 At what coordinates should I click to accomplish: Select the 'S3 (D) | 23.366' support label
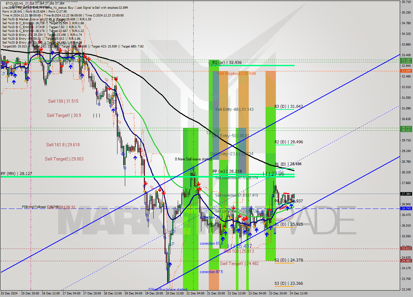pyautogui.click(x=289, y=283)
